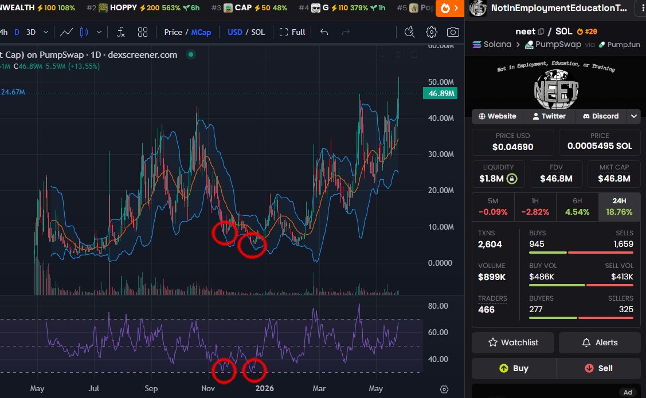Click the NEET avatar icon in the header
The image size is (646, 398).
478,8
